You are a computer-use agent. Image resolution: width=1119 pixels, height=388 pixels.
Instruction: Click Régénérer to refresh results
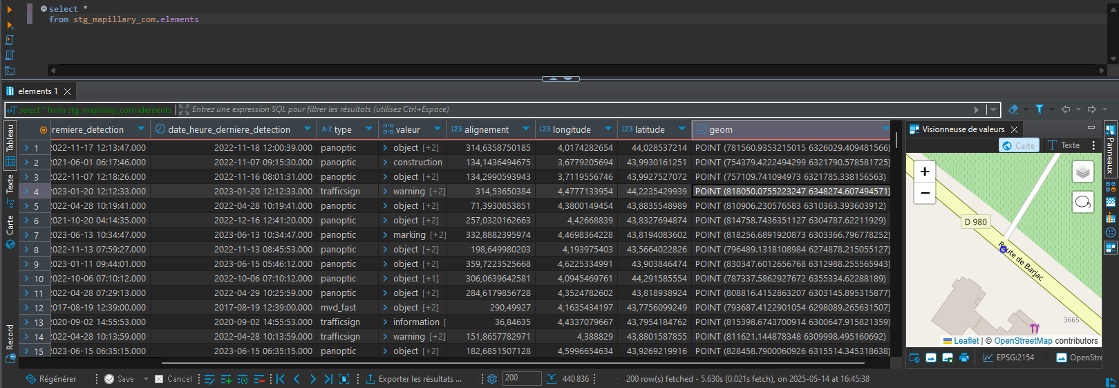[51, 379]
